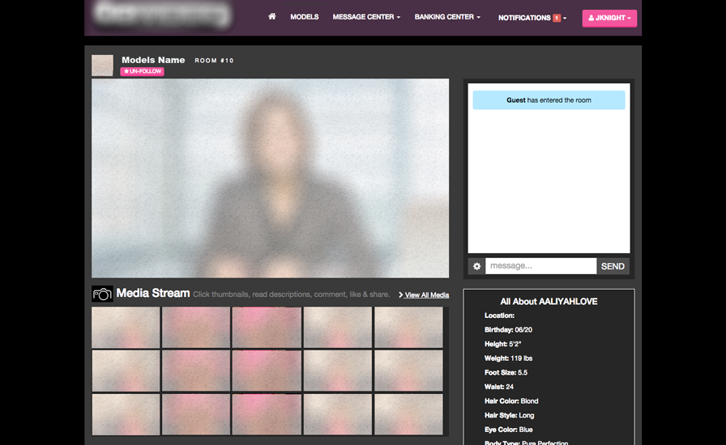Select the 'Birthday: 06/20' line
The image size is (726, 445).
[x=508, y=330]
